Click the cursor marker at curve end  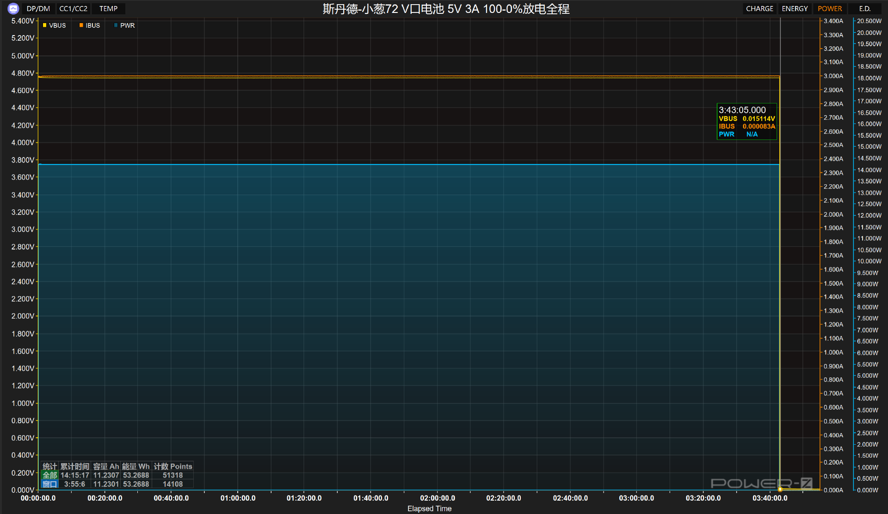pos(780,489)
